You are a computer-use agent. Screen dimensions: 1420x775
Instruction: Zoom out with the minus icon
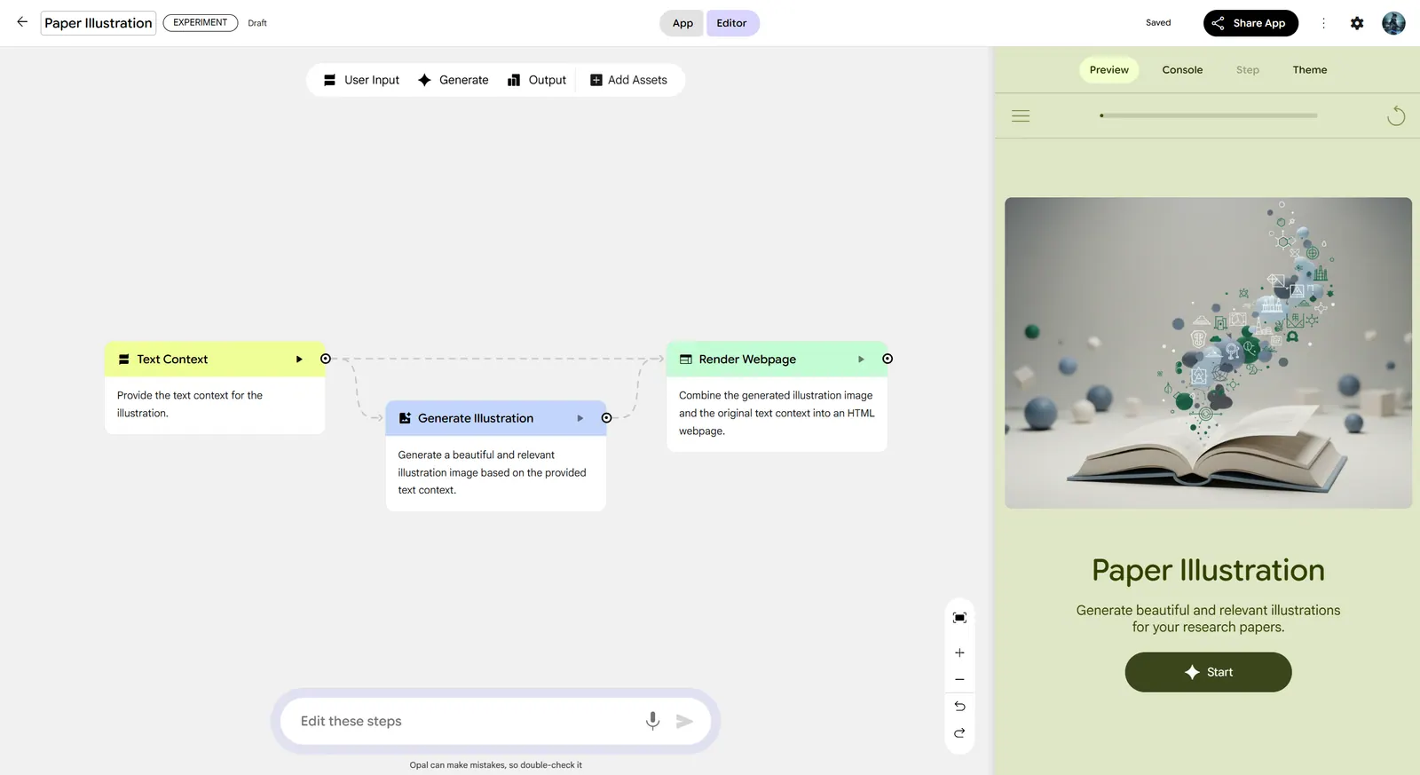(959, 680)
